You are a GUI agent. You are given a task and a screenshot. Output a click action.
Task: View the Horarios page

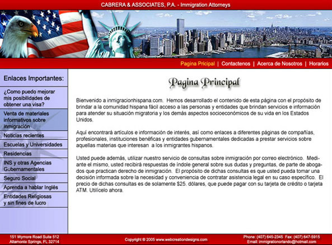319,64
